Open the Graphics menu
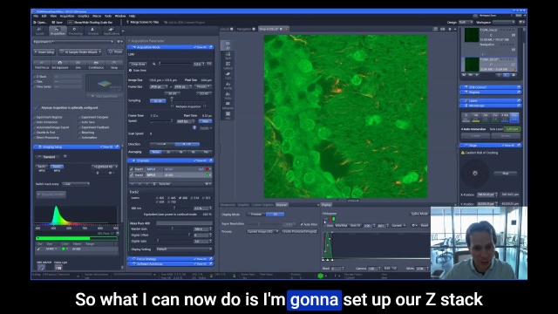 [x=84, y=16]
